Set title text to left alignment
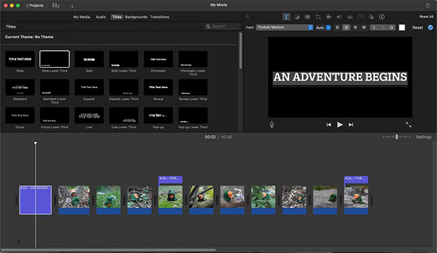Image resolution: width=437 pixels, height=253 pixels. coord(337,28)
